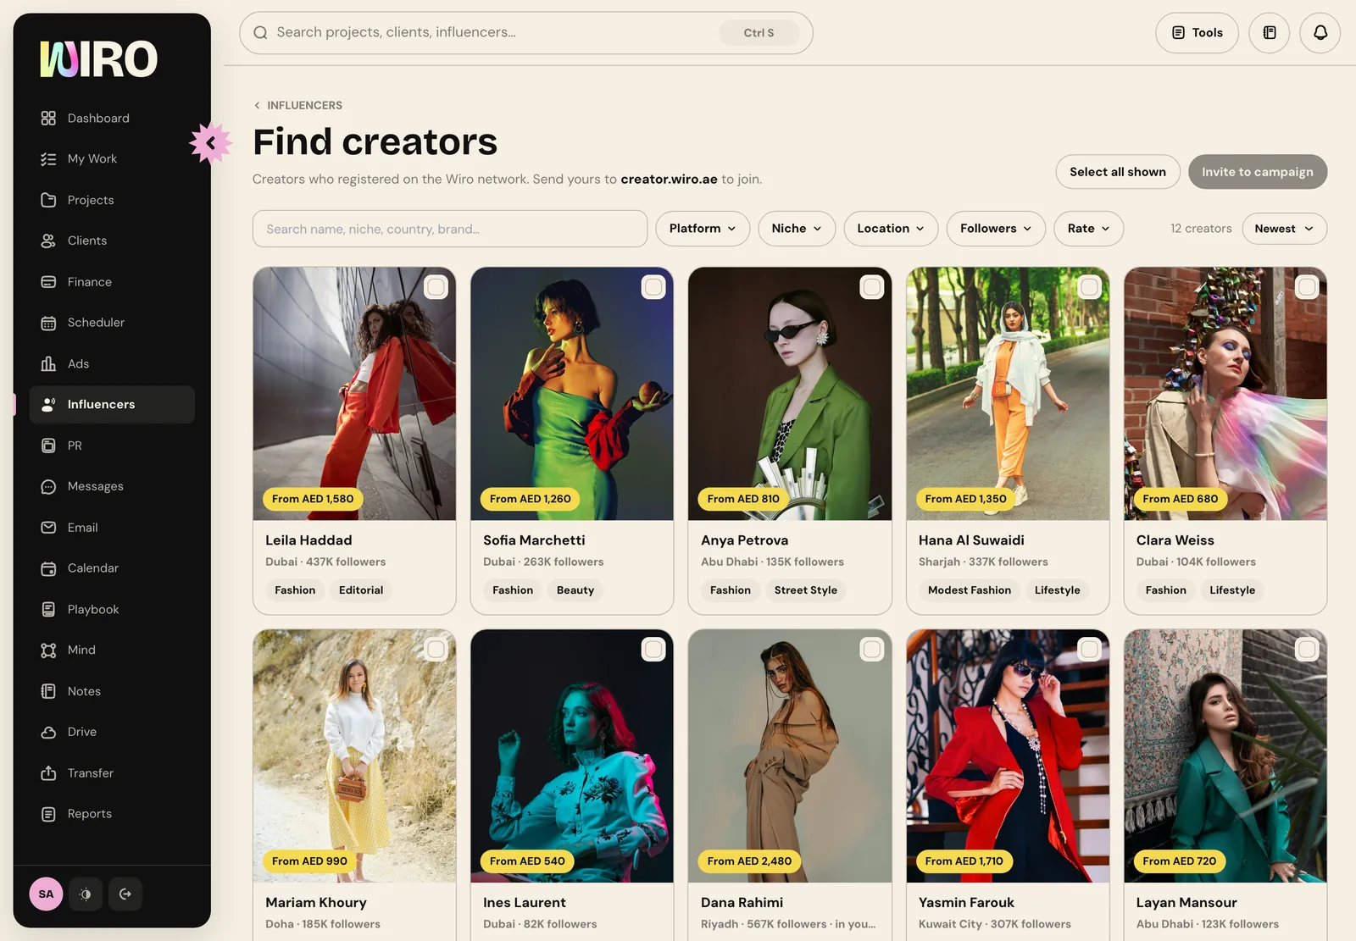Select Sofia Marchetti's card checkbox
The height and width of the screenshot is (941, 1356).
pos(653,287)
